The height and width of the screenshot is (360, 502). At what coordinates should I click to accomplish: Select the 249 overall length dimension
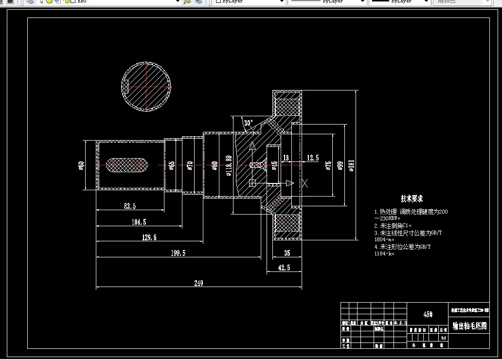198,283
